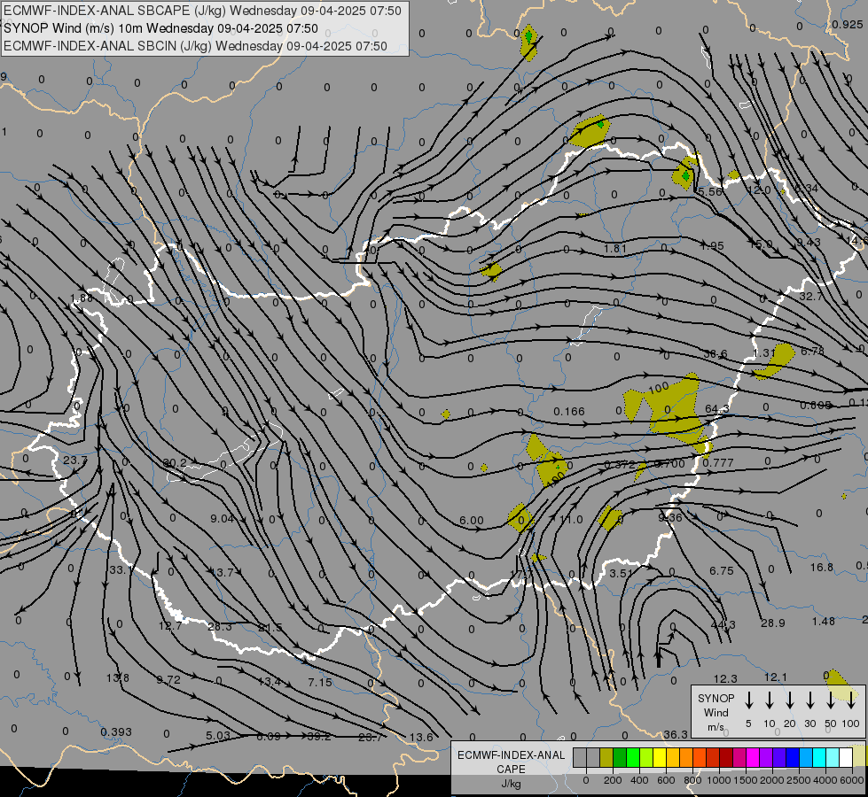The height and width of the screenshot is (797, 868).
Task: Select the deep blue CAPE legend swatch
Action: coord(792,758)
